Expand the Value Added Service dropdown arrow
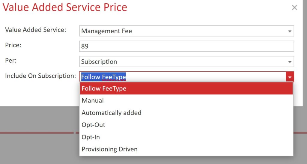Image resolution: width=307 pixels, height=164 pixels. tap(290, 31)
